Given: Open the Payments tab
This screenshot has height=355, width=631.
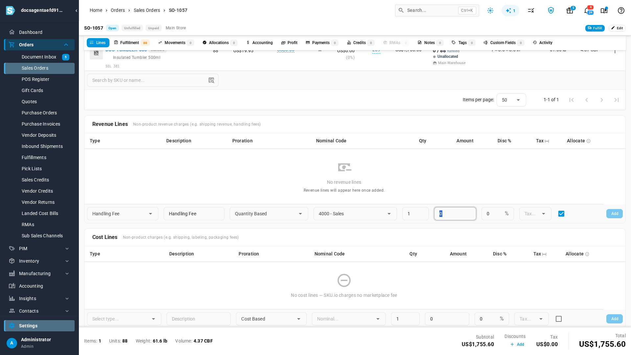Looking at the screenshot, I should (x=321, y=43).
